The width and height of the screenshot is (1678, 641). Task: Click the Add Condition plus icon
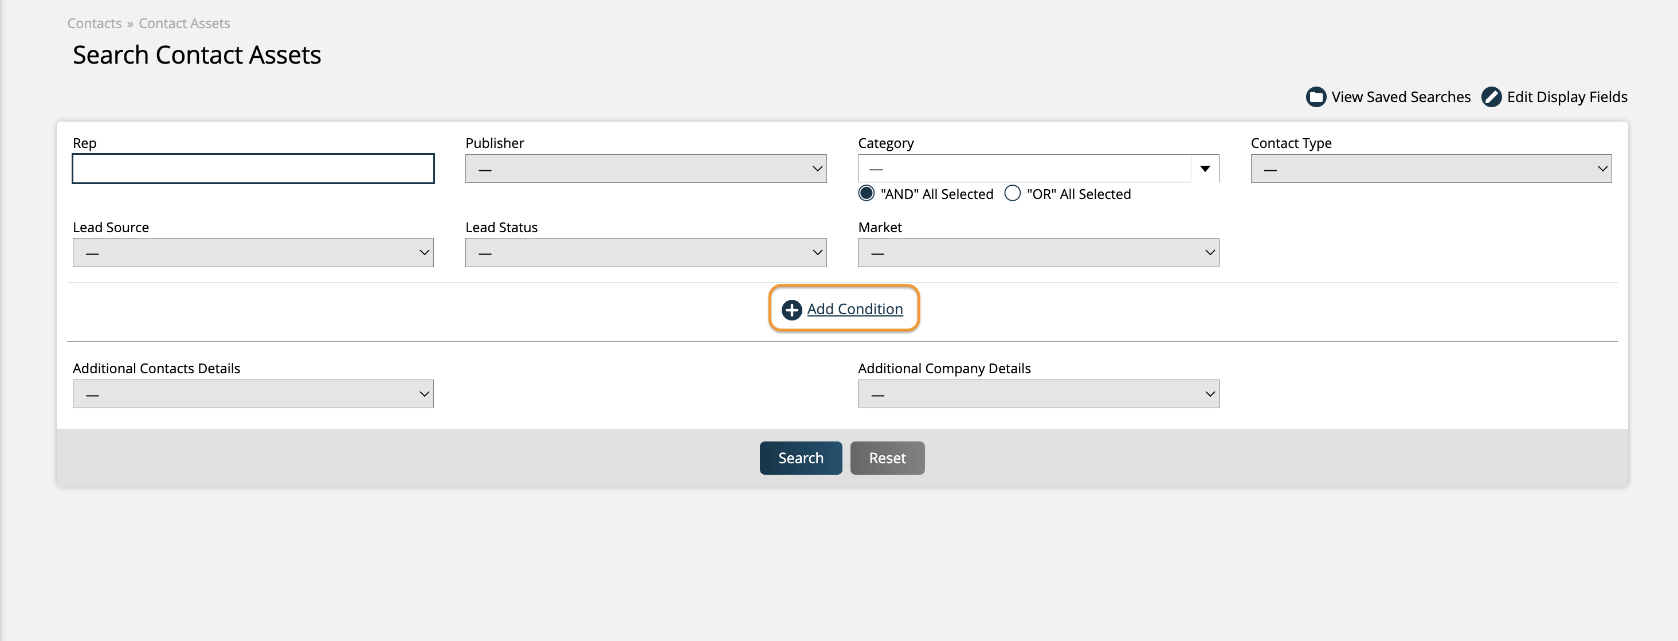point(791,308)
